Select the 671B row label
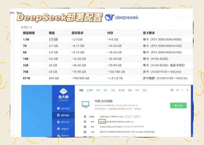The height and width of the screenshot is (145, 204). [x=26, y=78]
